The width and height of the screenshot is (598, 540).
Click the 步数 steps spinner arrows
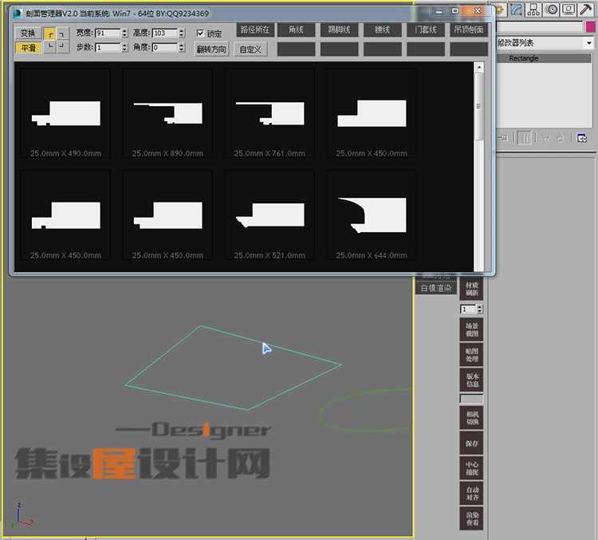[124, 47]
